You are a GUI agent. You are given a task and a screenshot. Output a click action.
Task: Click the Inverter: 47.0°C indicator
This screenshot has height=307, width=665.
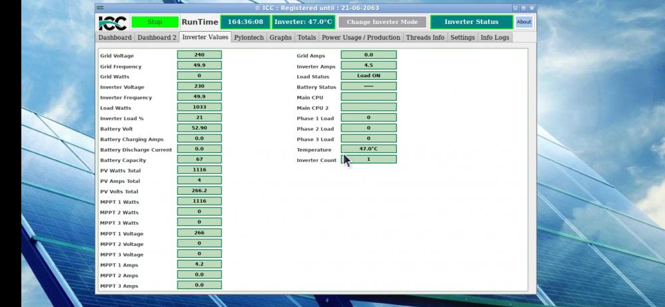(x=303, y=22)
